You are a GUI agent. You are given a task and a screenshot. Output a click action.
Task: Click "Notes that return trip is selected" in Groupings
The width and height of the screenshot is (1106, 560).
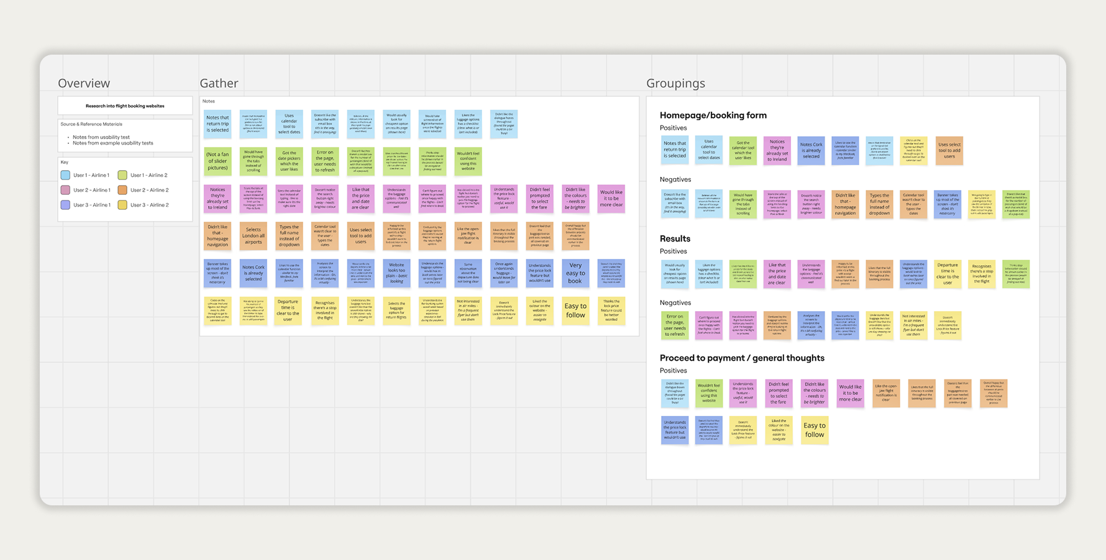(674, 151)
